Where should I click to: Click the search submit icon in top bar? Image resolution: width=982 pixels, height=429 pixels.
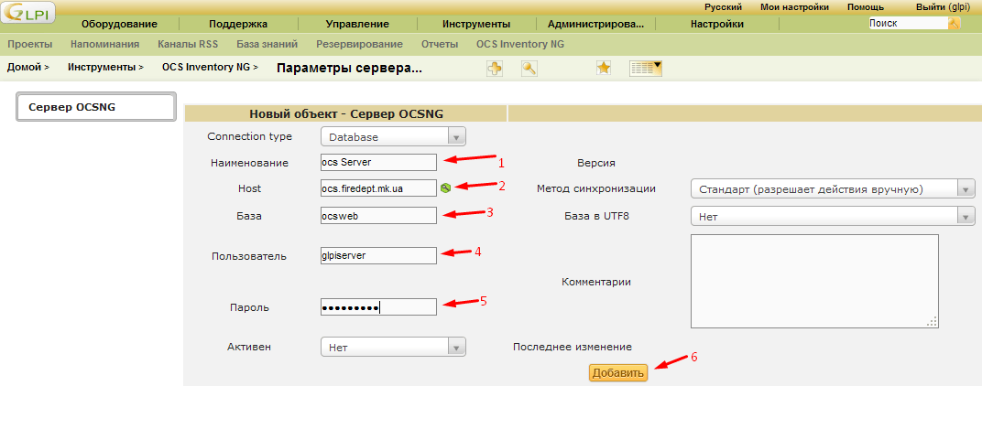pyautogui.click(x=954, y=23)
